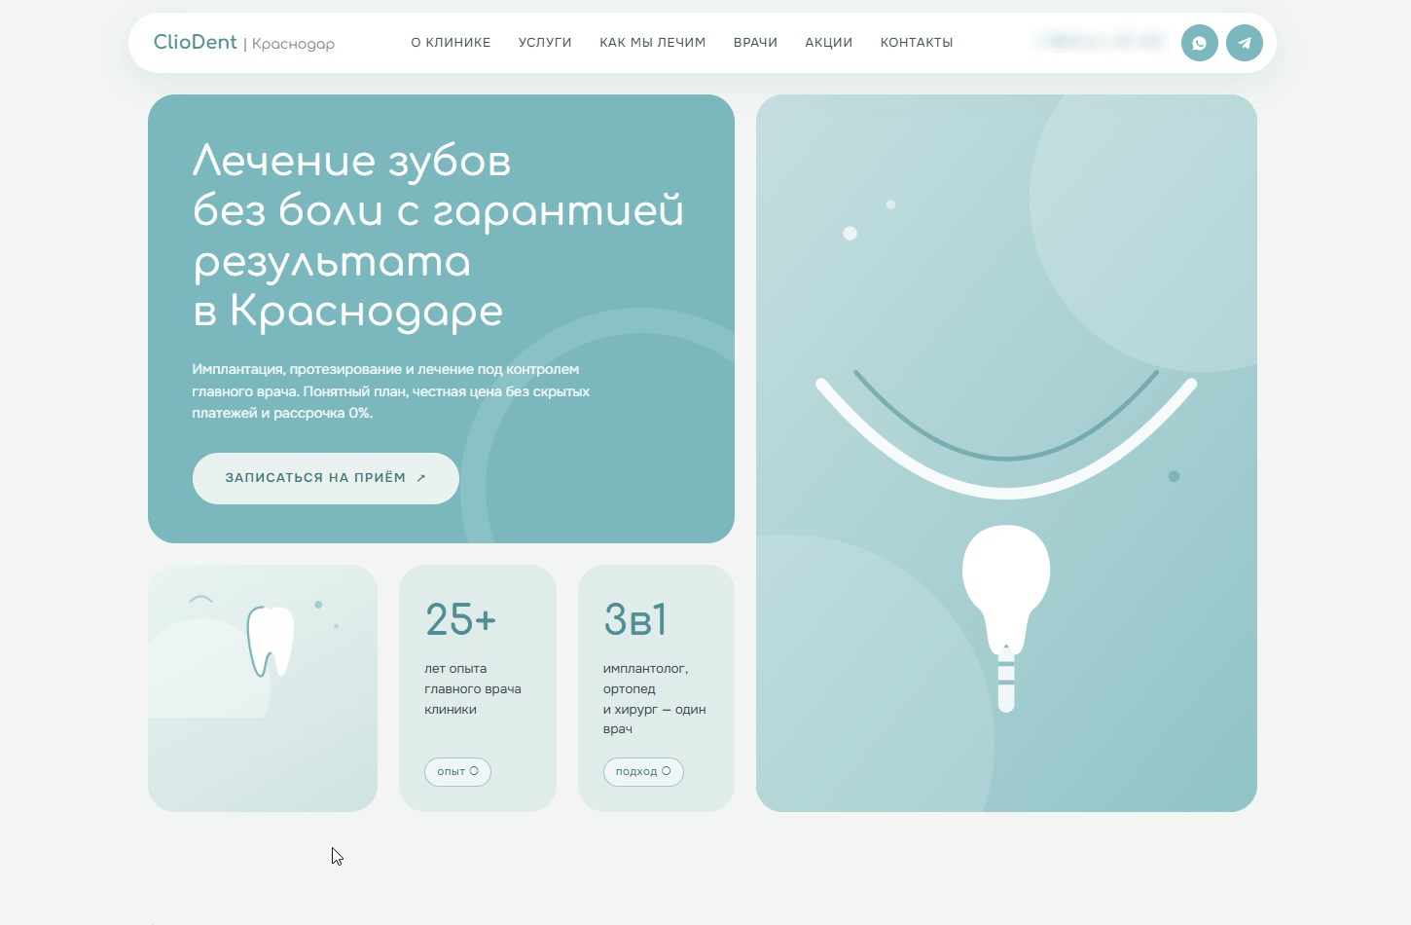The image size is (1411, 925).
Task: Click the опыт tag button
Action: (x=457, y=771)
